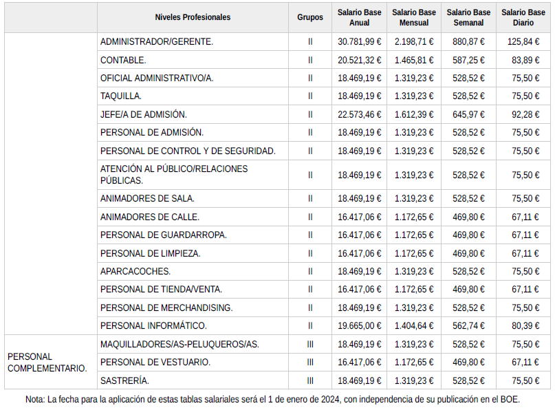Click the ADMINISTRADOR/GERENTE row label
This screenshot has height=410, width=555.
coord(157,42)
